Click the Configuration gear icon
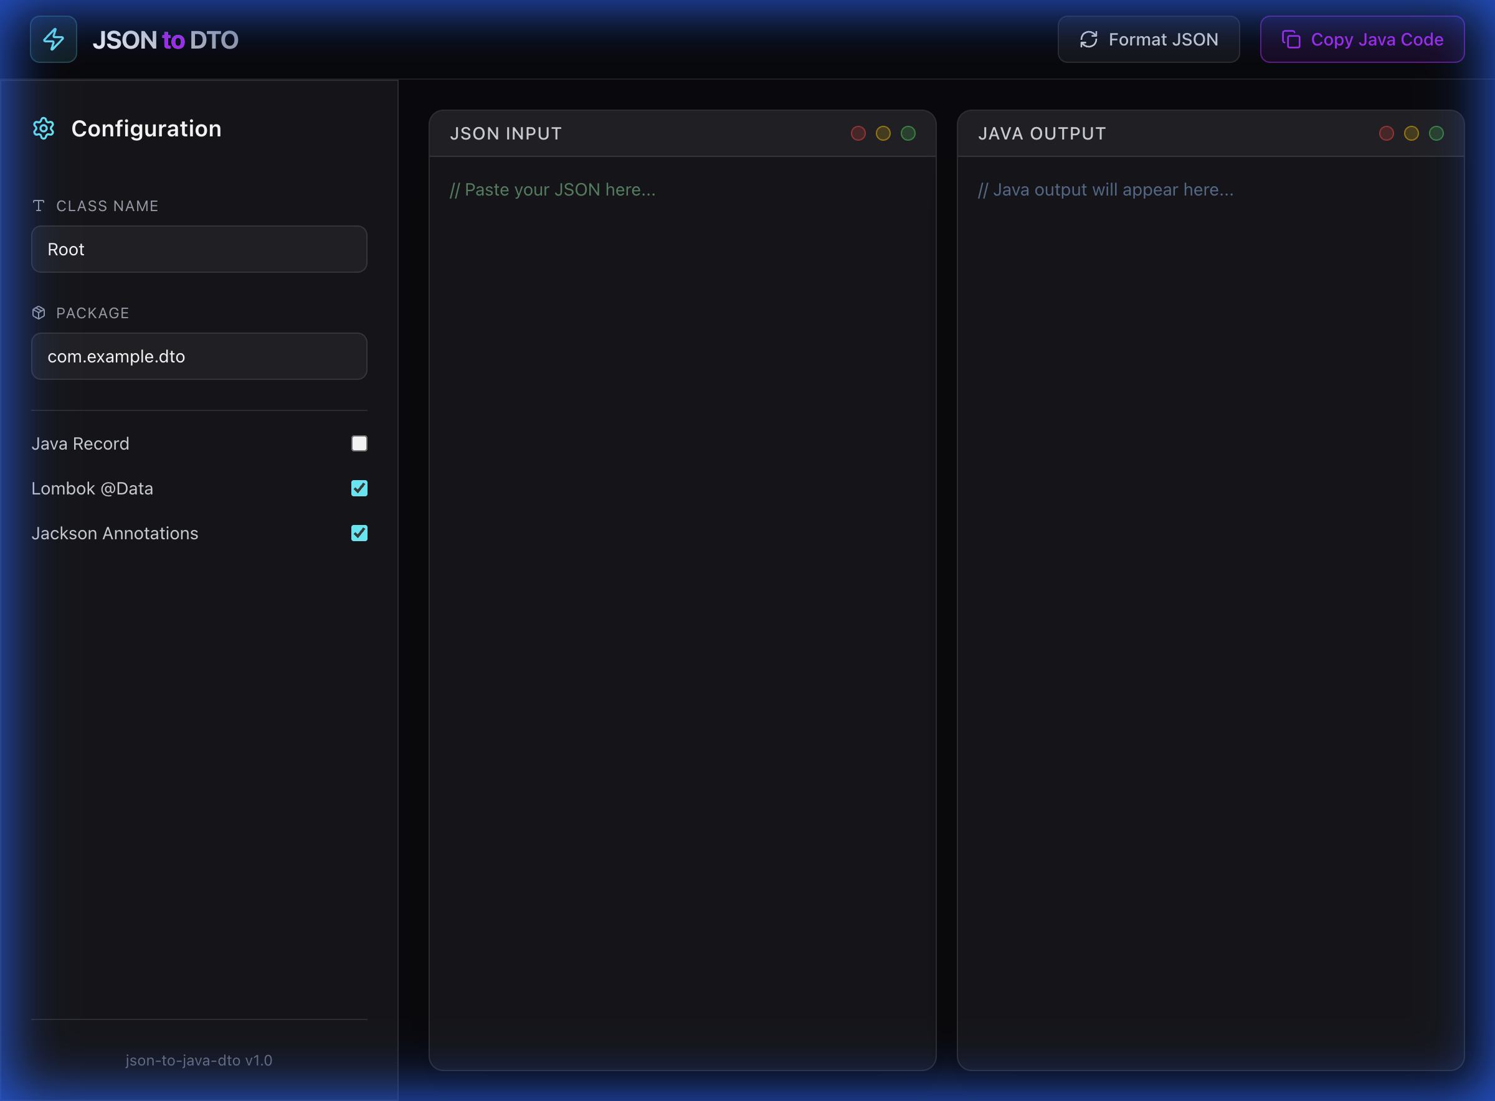Viewport: 1495px width, 1101px height. click(x=44, y=129)
